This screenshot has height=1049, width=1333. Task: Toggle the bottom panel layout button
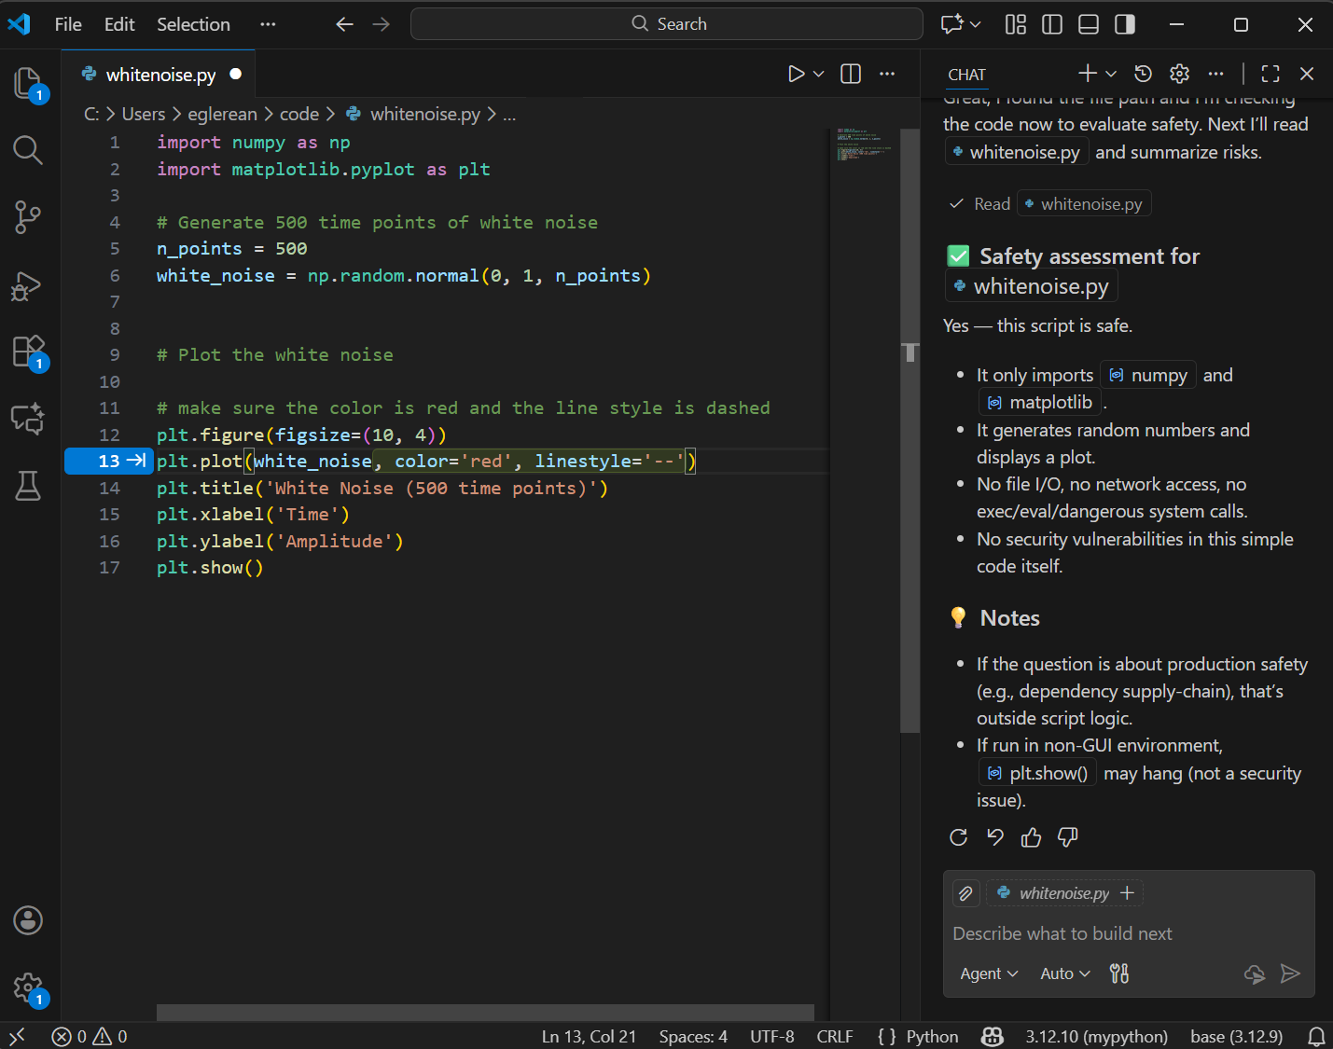pos(1089,24)
